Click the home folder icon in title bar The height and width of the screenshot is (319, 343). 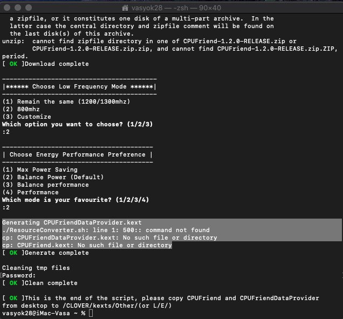point(125,8)
